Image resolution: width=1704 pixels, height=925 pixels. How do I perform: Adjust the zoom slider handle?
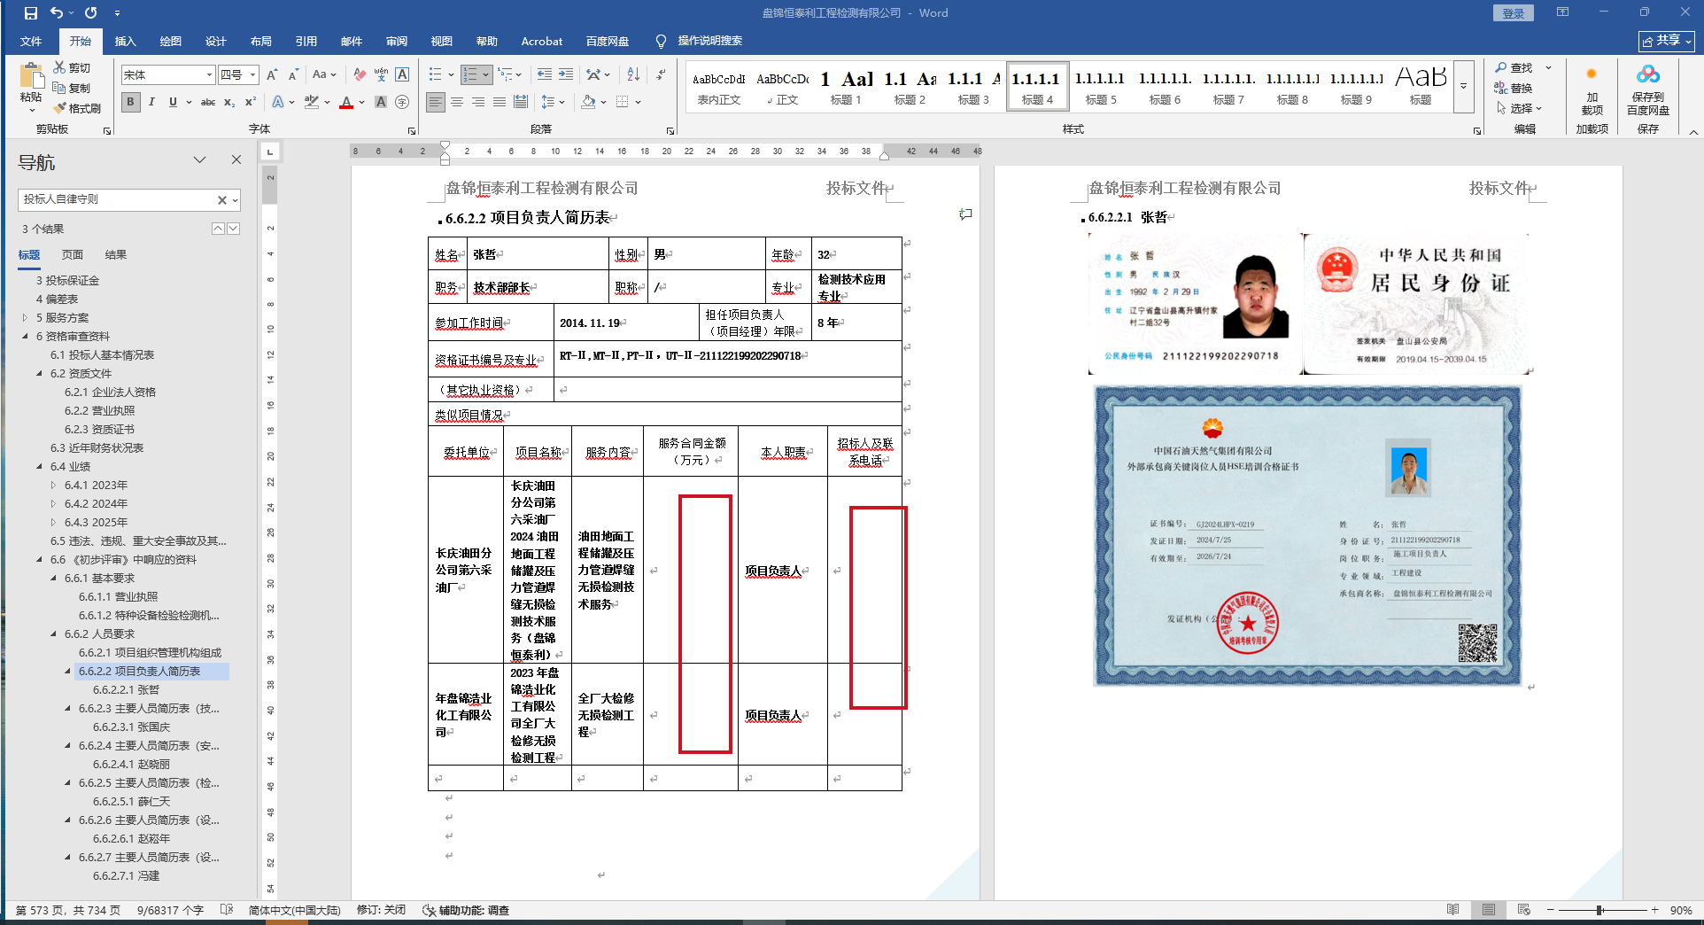[x=1599, y=910]
